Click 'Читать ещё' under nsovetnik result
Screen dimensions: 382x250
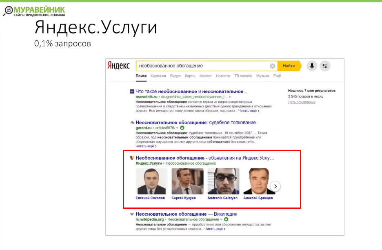click(249, 111)
